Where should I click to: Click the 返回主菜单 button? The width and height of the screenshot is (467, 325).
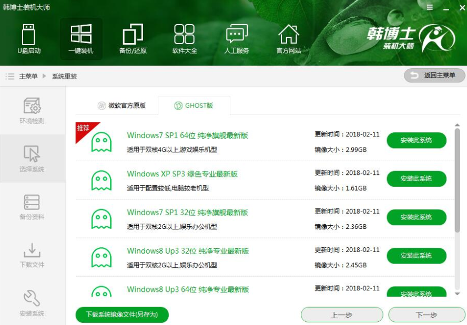click(434, 76)
